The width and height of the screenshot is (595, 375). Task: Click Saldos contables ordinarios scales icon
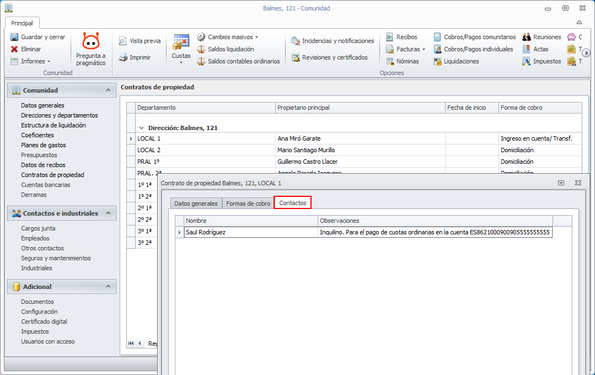[201, 61]
